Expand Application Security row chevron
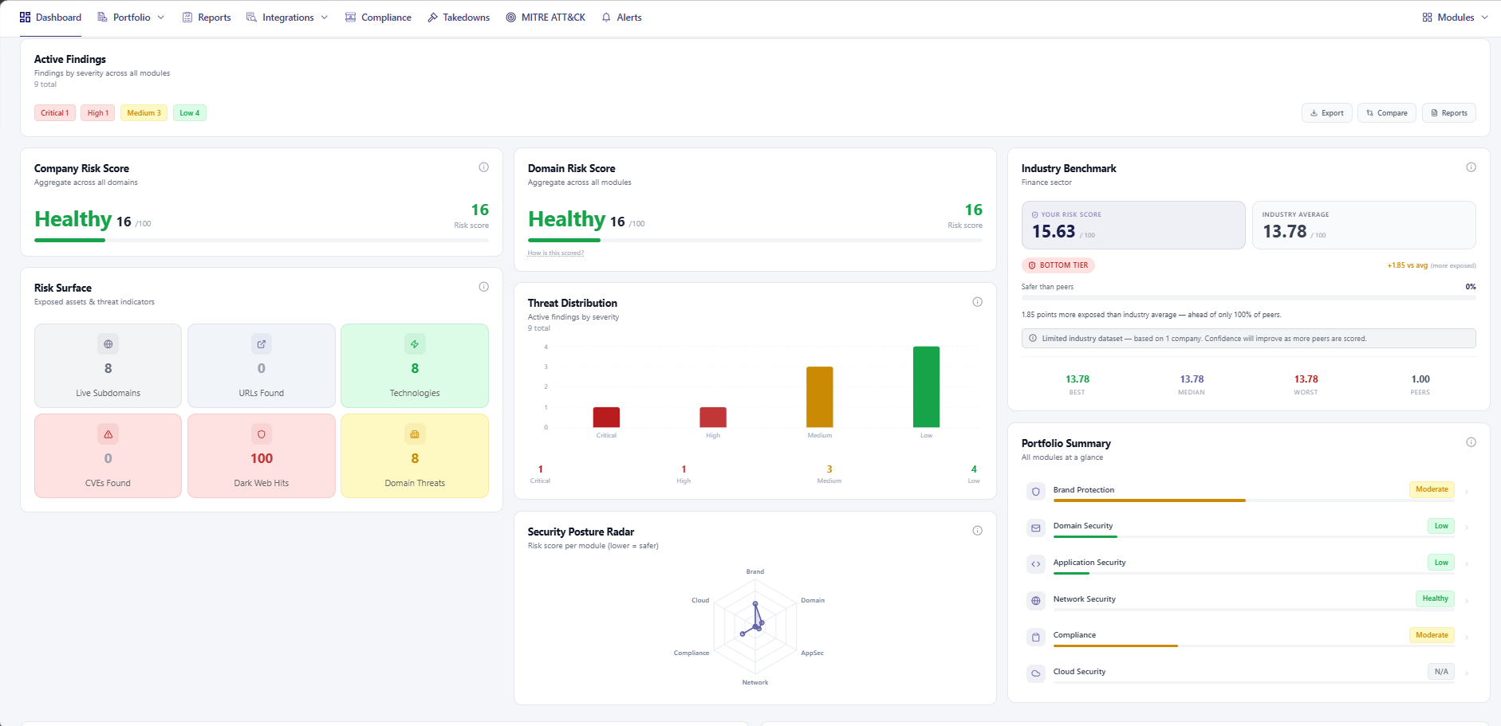Screen dimensions: 1501x726 (1467, 564)
